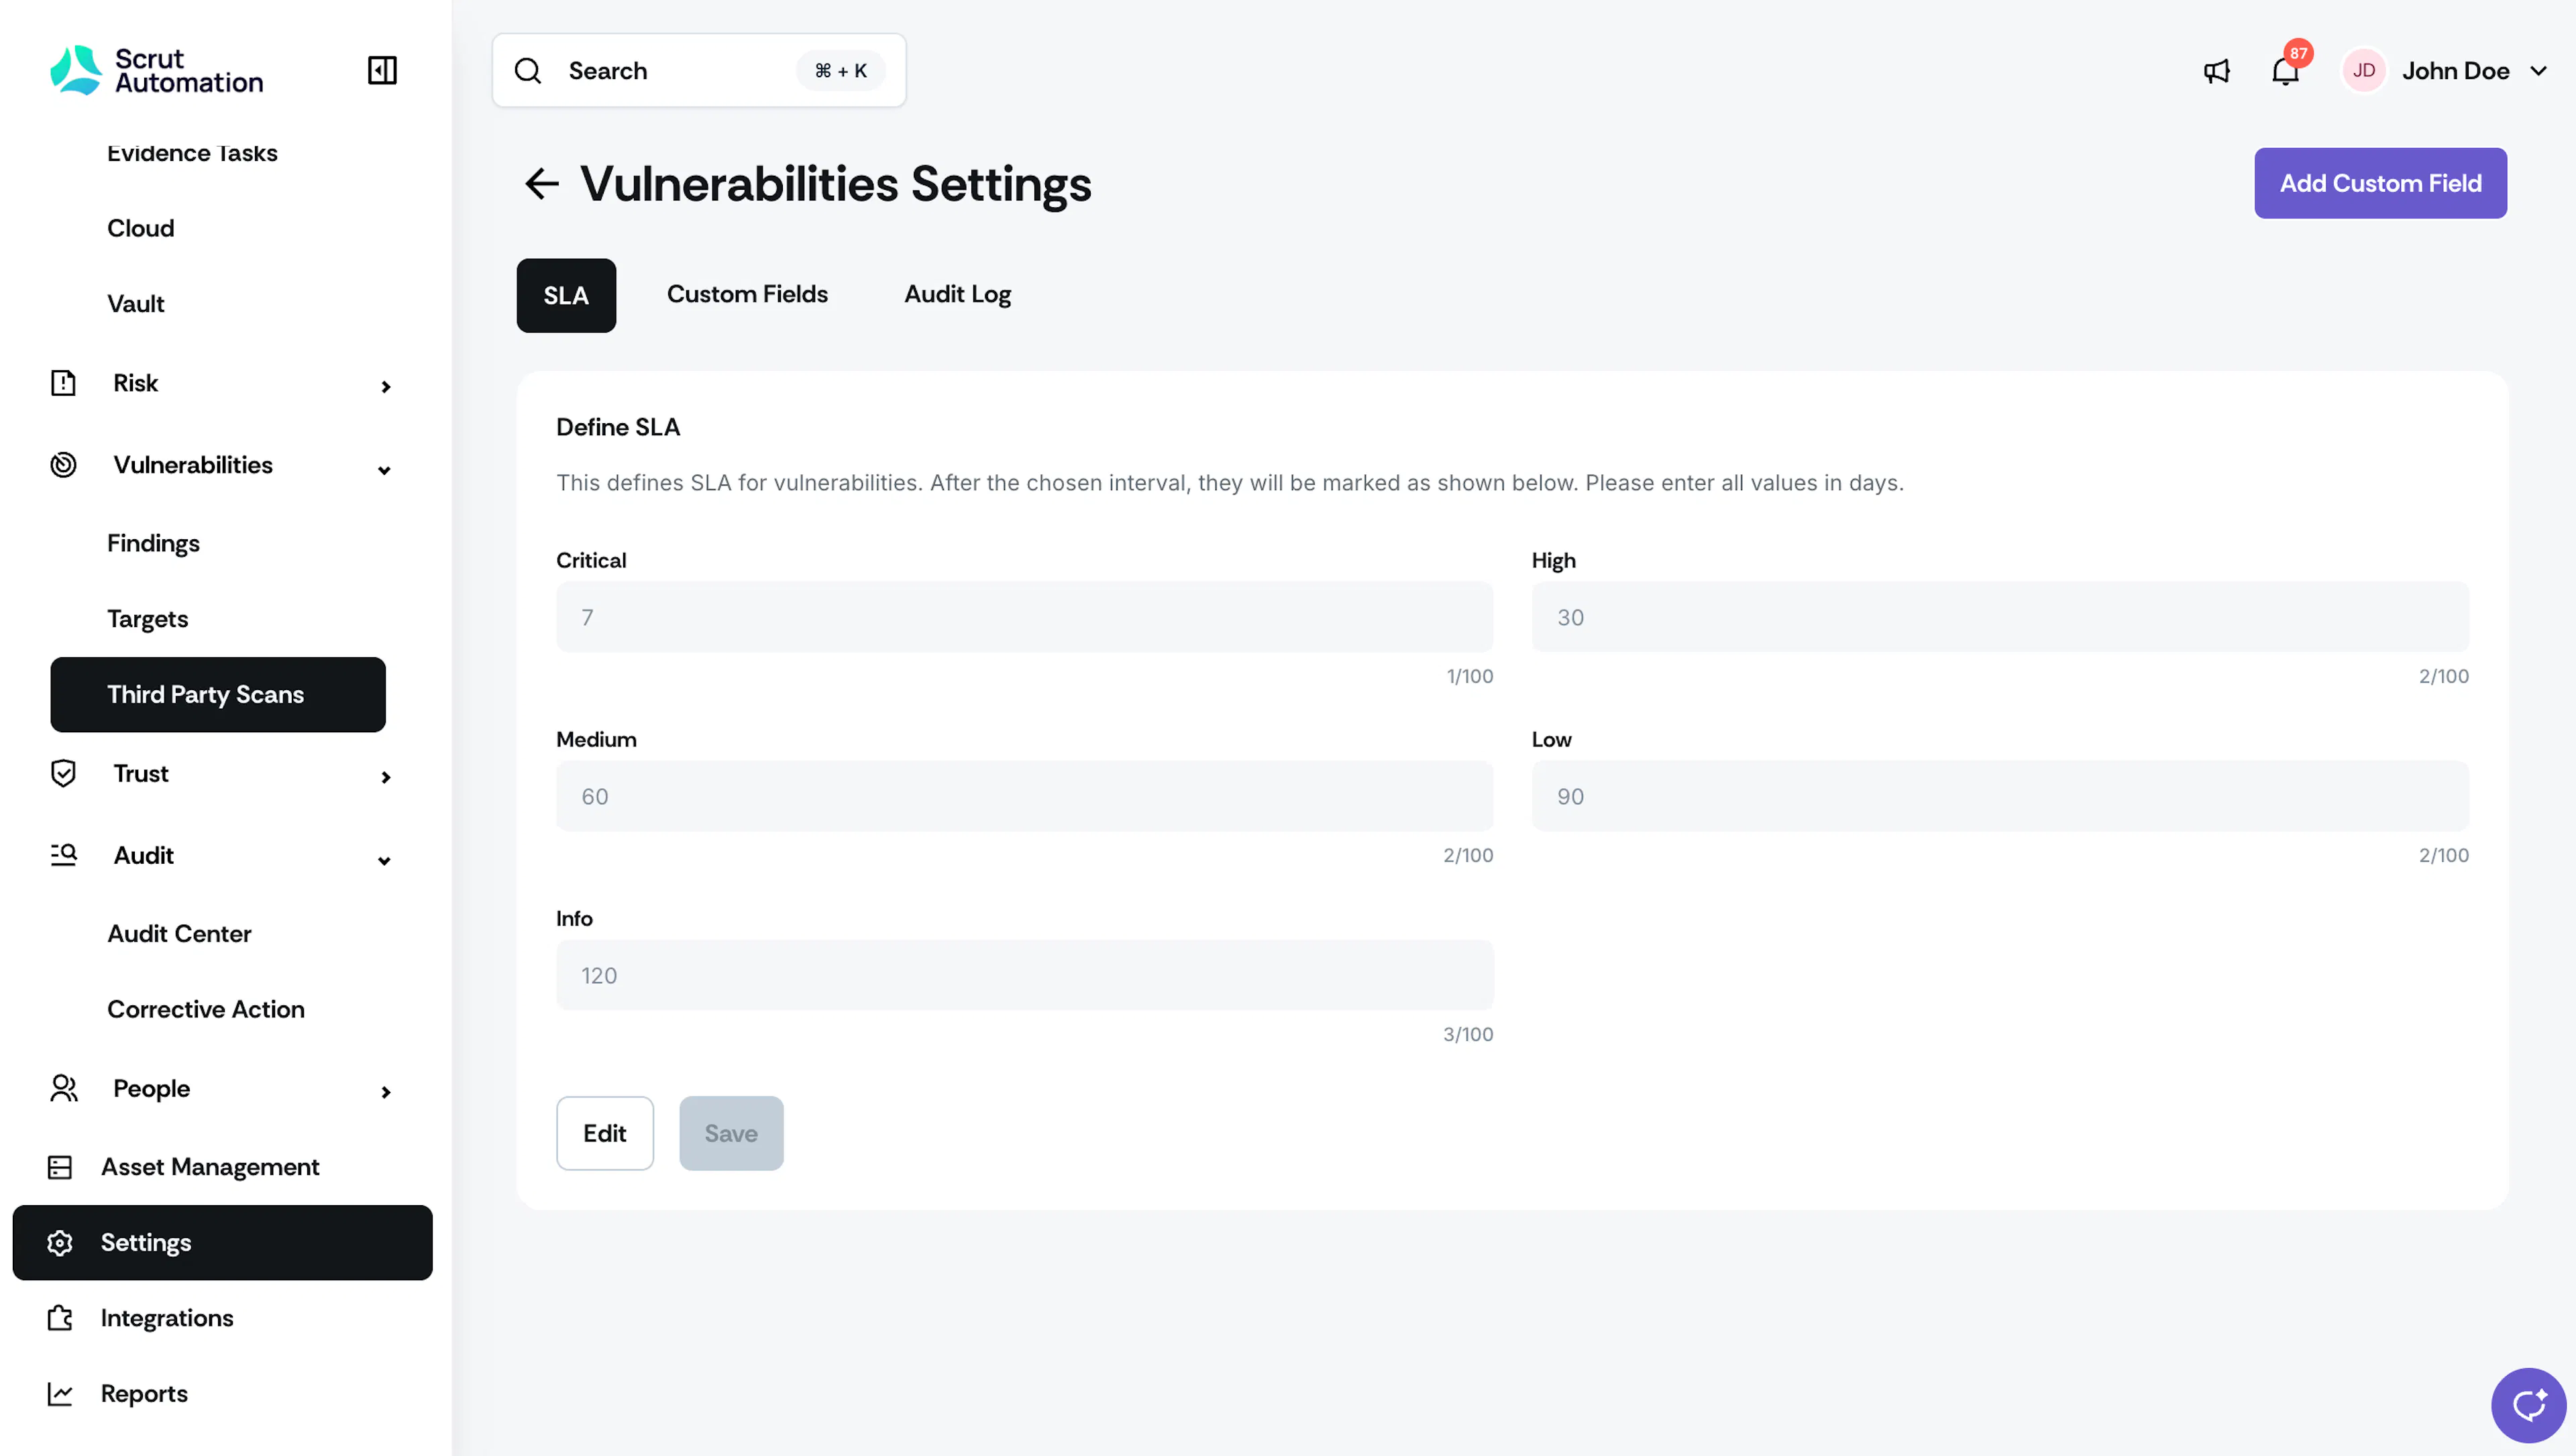Click the Edit button

(x=605, y=1133)
